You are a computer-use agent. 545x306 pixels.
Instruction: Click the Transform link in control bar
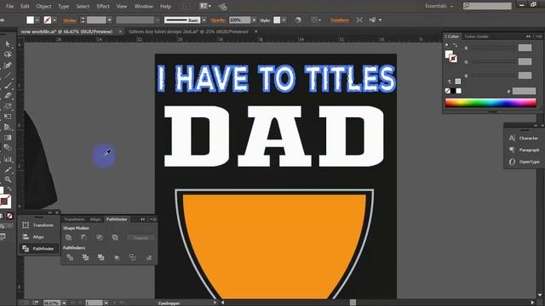point(340,20)
